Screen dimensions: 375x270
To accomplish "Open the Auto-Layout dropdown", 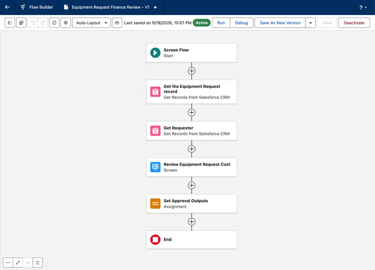I will tap(91, 22).
